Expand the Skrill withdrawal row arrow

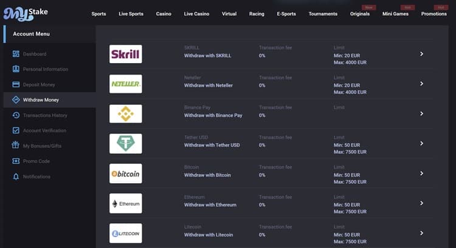421,54
